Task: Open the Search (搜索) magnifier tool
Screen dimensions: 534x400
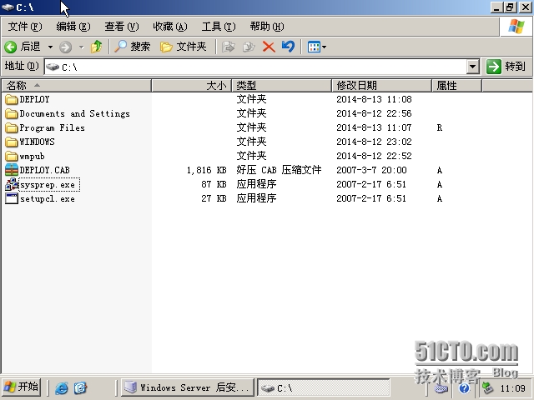Action: [x=132, y=47]
